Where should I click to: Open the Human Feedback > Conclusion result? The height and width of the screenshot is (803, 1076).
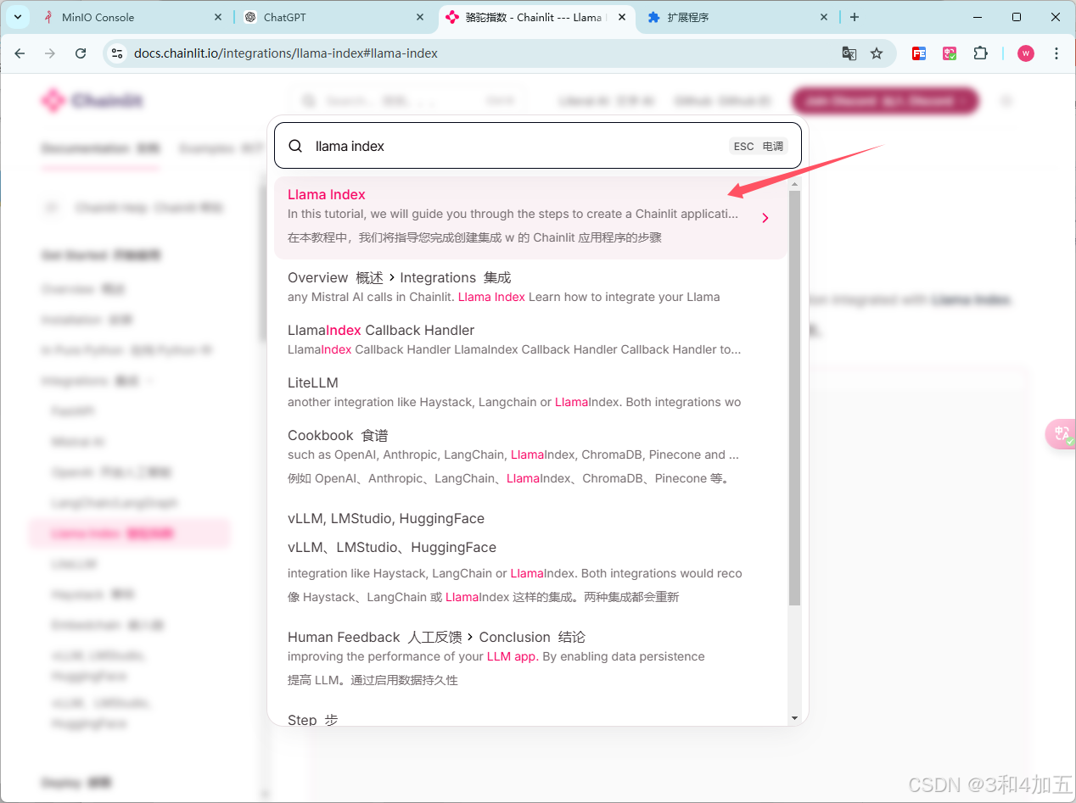pyautogui.click(x=530, y=658)
